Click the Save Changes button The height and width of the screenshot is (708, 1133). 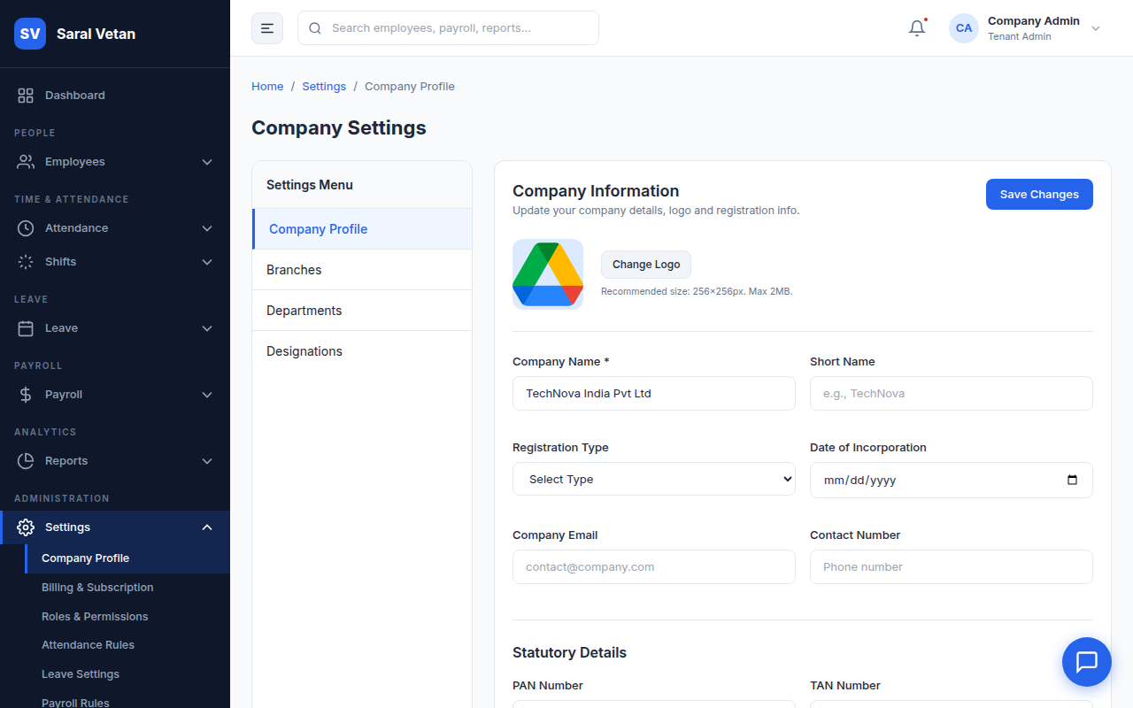(x=1039, y=195)
